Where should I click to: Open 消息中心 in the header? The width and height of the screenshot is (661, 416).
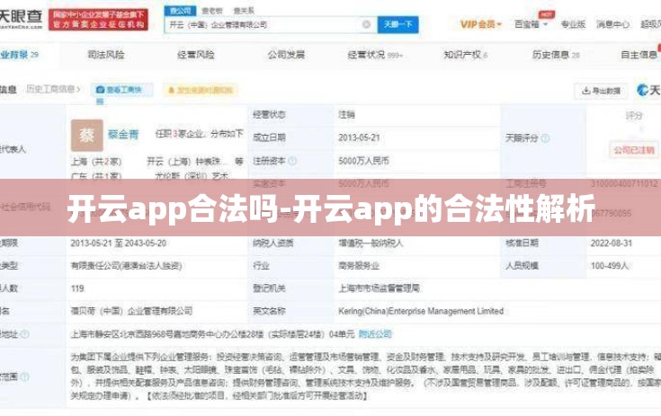click(x=612, y=24)
